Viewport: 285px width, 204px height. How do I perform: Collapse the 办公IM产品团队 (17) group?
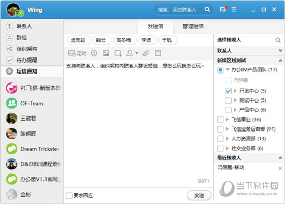[227, 69]
